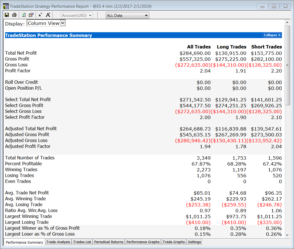The image size is (294, 249).
Task: Click the Profit Factor row label
Action: pos(18,71)
